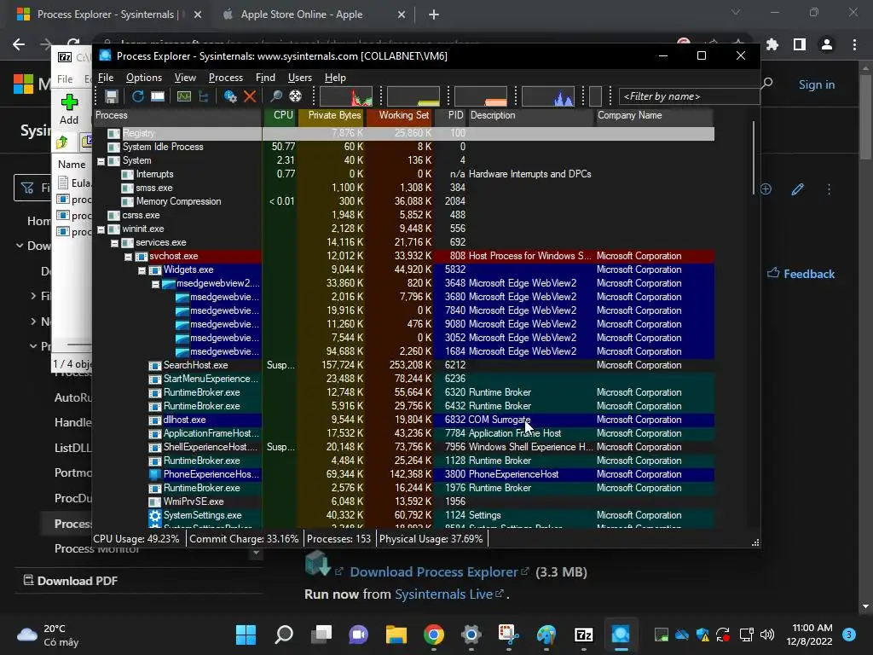Click the CPU usage mini graph
Screen dimensions: 873x655
(346, 96)
